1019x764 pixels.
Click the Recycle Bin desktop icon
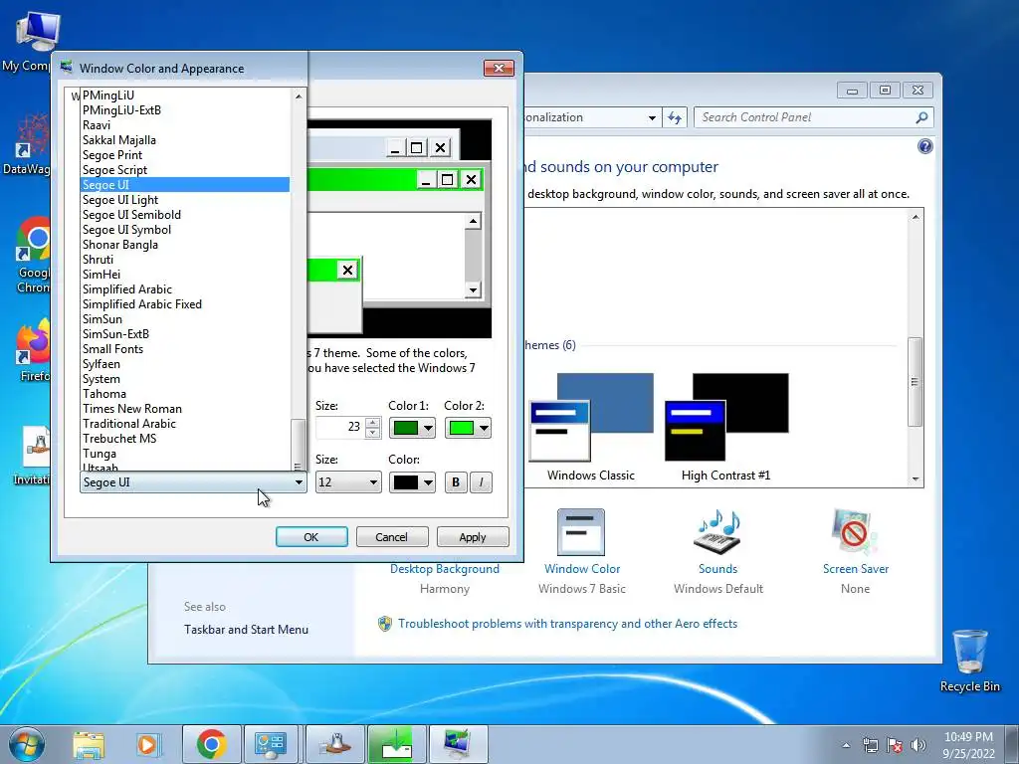(969, 661)
